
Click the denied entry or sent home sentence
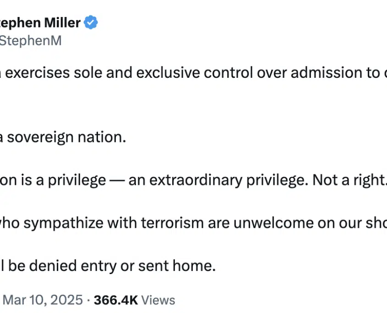(x=108, y=266)
